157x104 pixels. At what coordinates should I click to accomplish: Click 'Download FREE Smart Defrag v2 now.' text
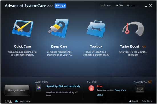(x=61, y=94)
